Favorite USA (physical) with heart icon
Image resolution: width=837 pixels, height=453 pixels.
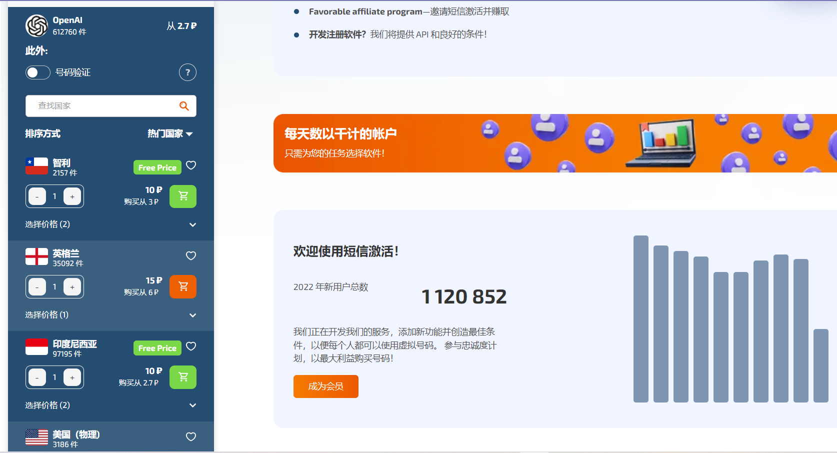[x=191, y=437]
